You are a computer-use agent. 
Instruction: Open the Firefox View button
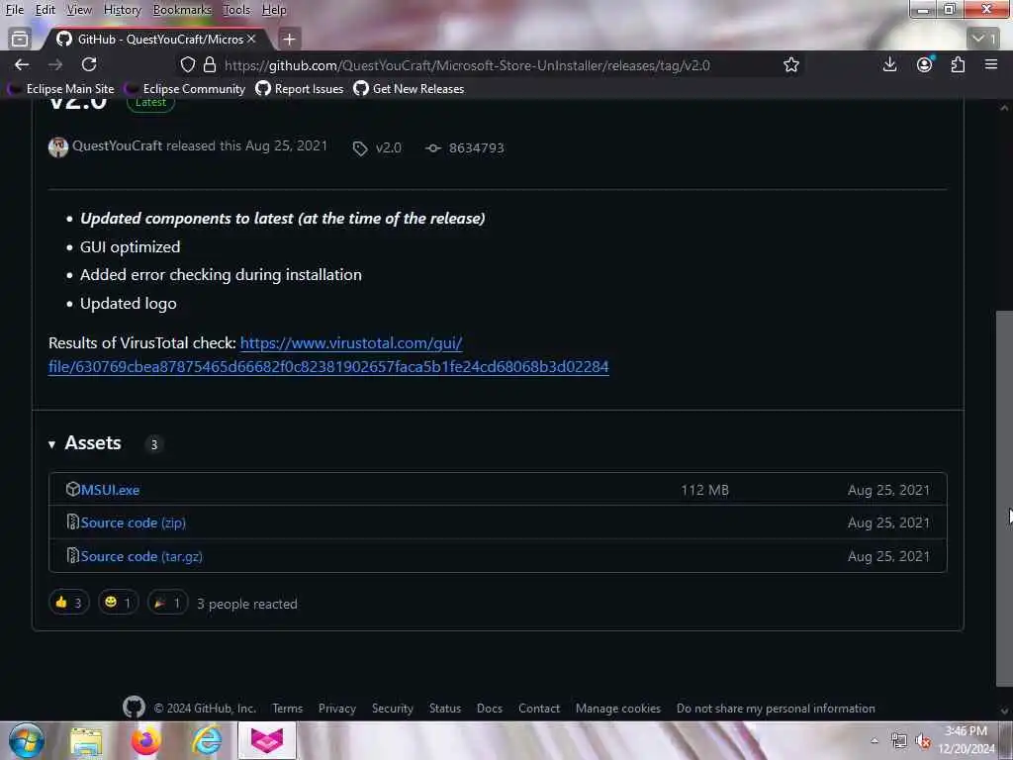pos(20,39)
